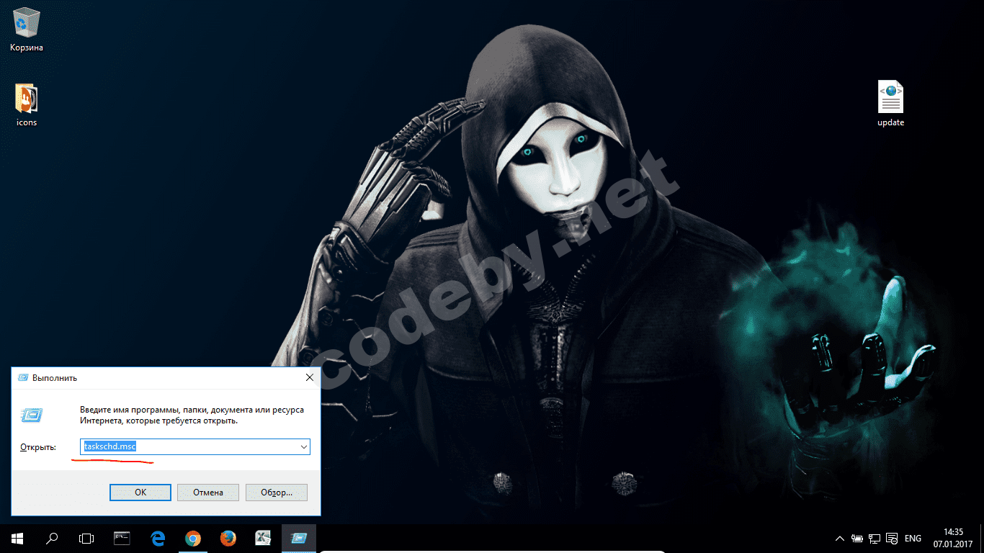The width and height of the screenshot is (984, 553).
Task: Click the Отмена button
Action: coord(208,493)
